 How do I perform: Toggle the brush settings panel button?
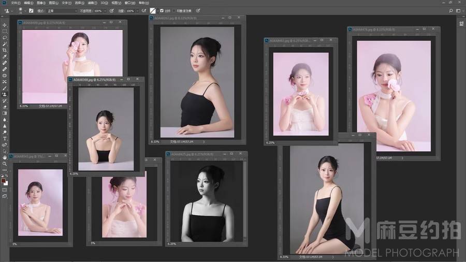pyautogui.click(x=31, y=11)
